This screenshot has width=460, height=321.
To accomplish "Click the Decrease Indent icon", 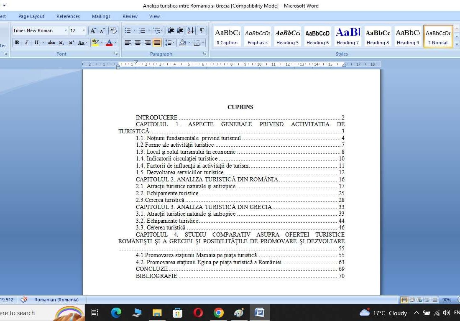I will coord(171,31).
